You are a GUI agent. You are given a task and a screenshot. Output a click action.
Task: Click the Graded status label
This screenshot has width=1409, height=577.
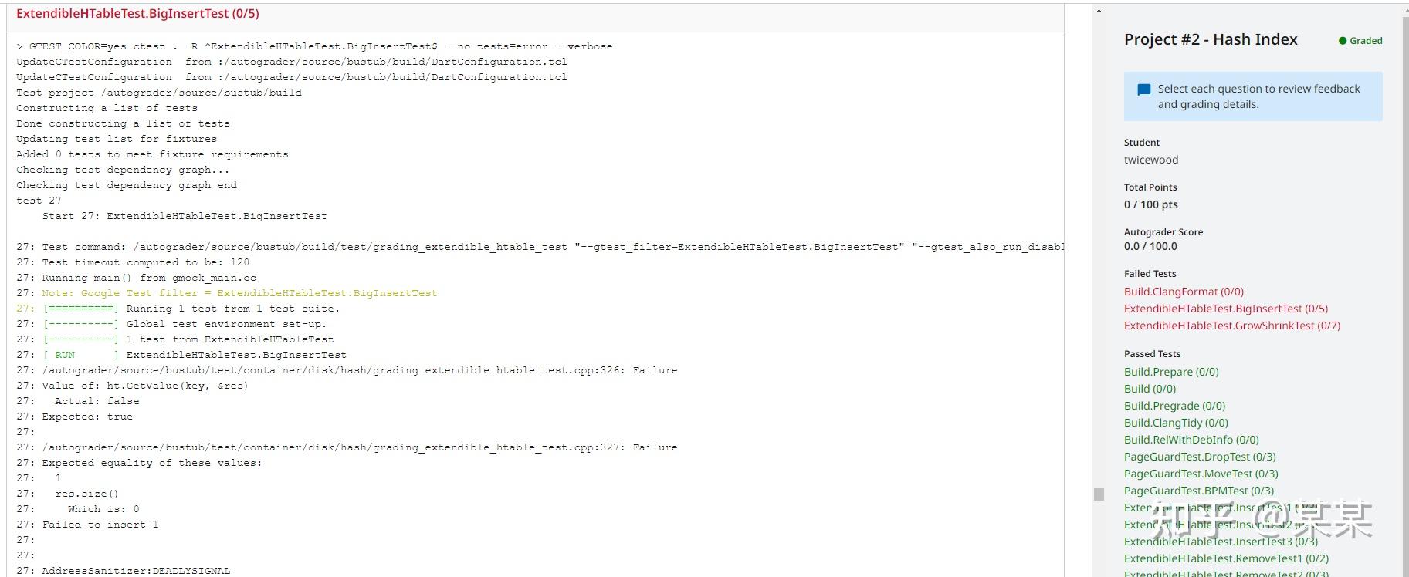(1365, 41)
